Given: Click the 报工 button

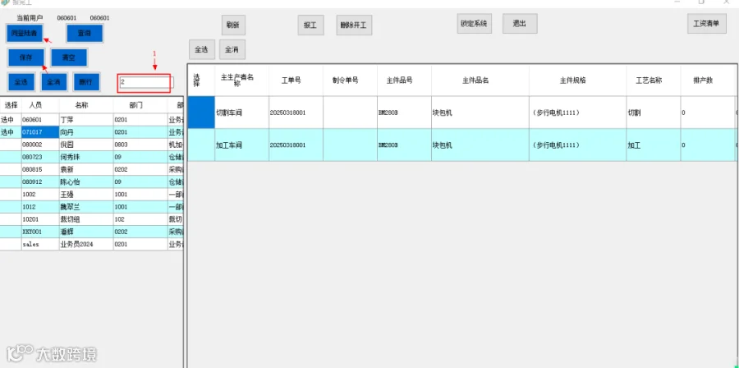Looking at the screenshot, I should click(x=310, y=25).
